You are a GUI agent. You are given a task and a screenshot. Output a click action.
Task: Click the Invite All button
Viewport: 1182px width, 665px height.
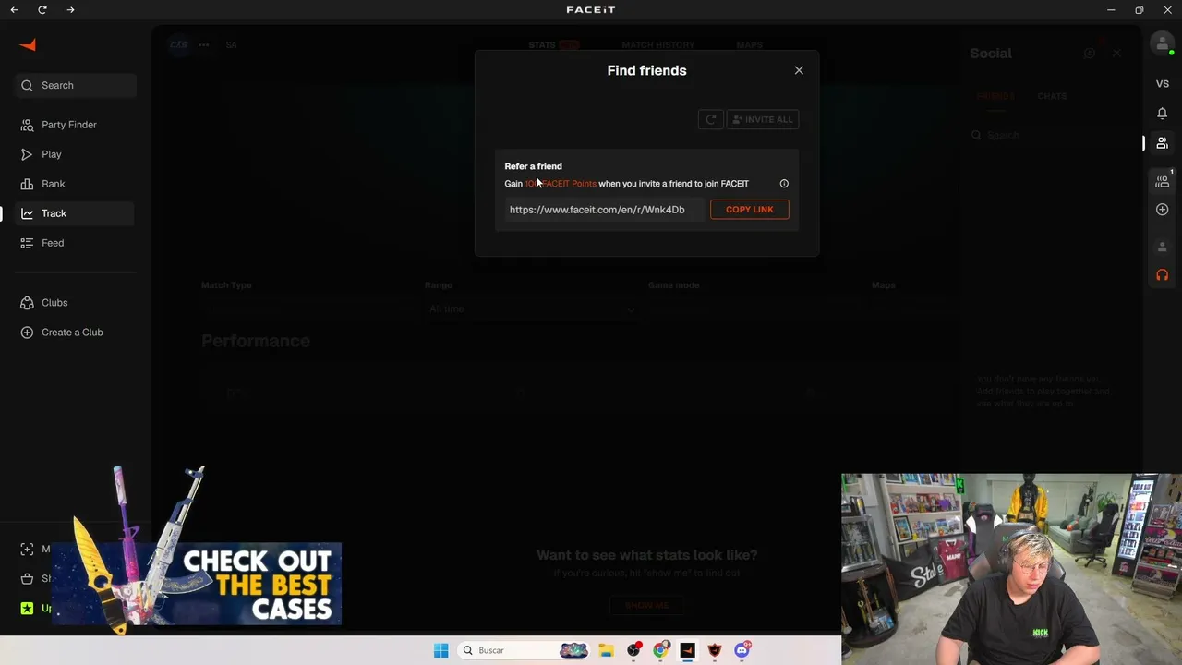(763, 119)
